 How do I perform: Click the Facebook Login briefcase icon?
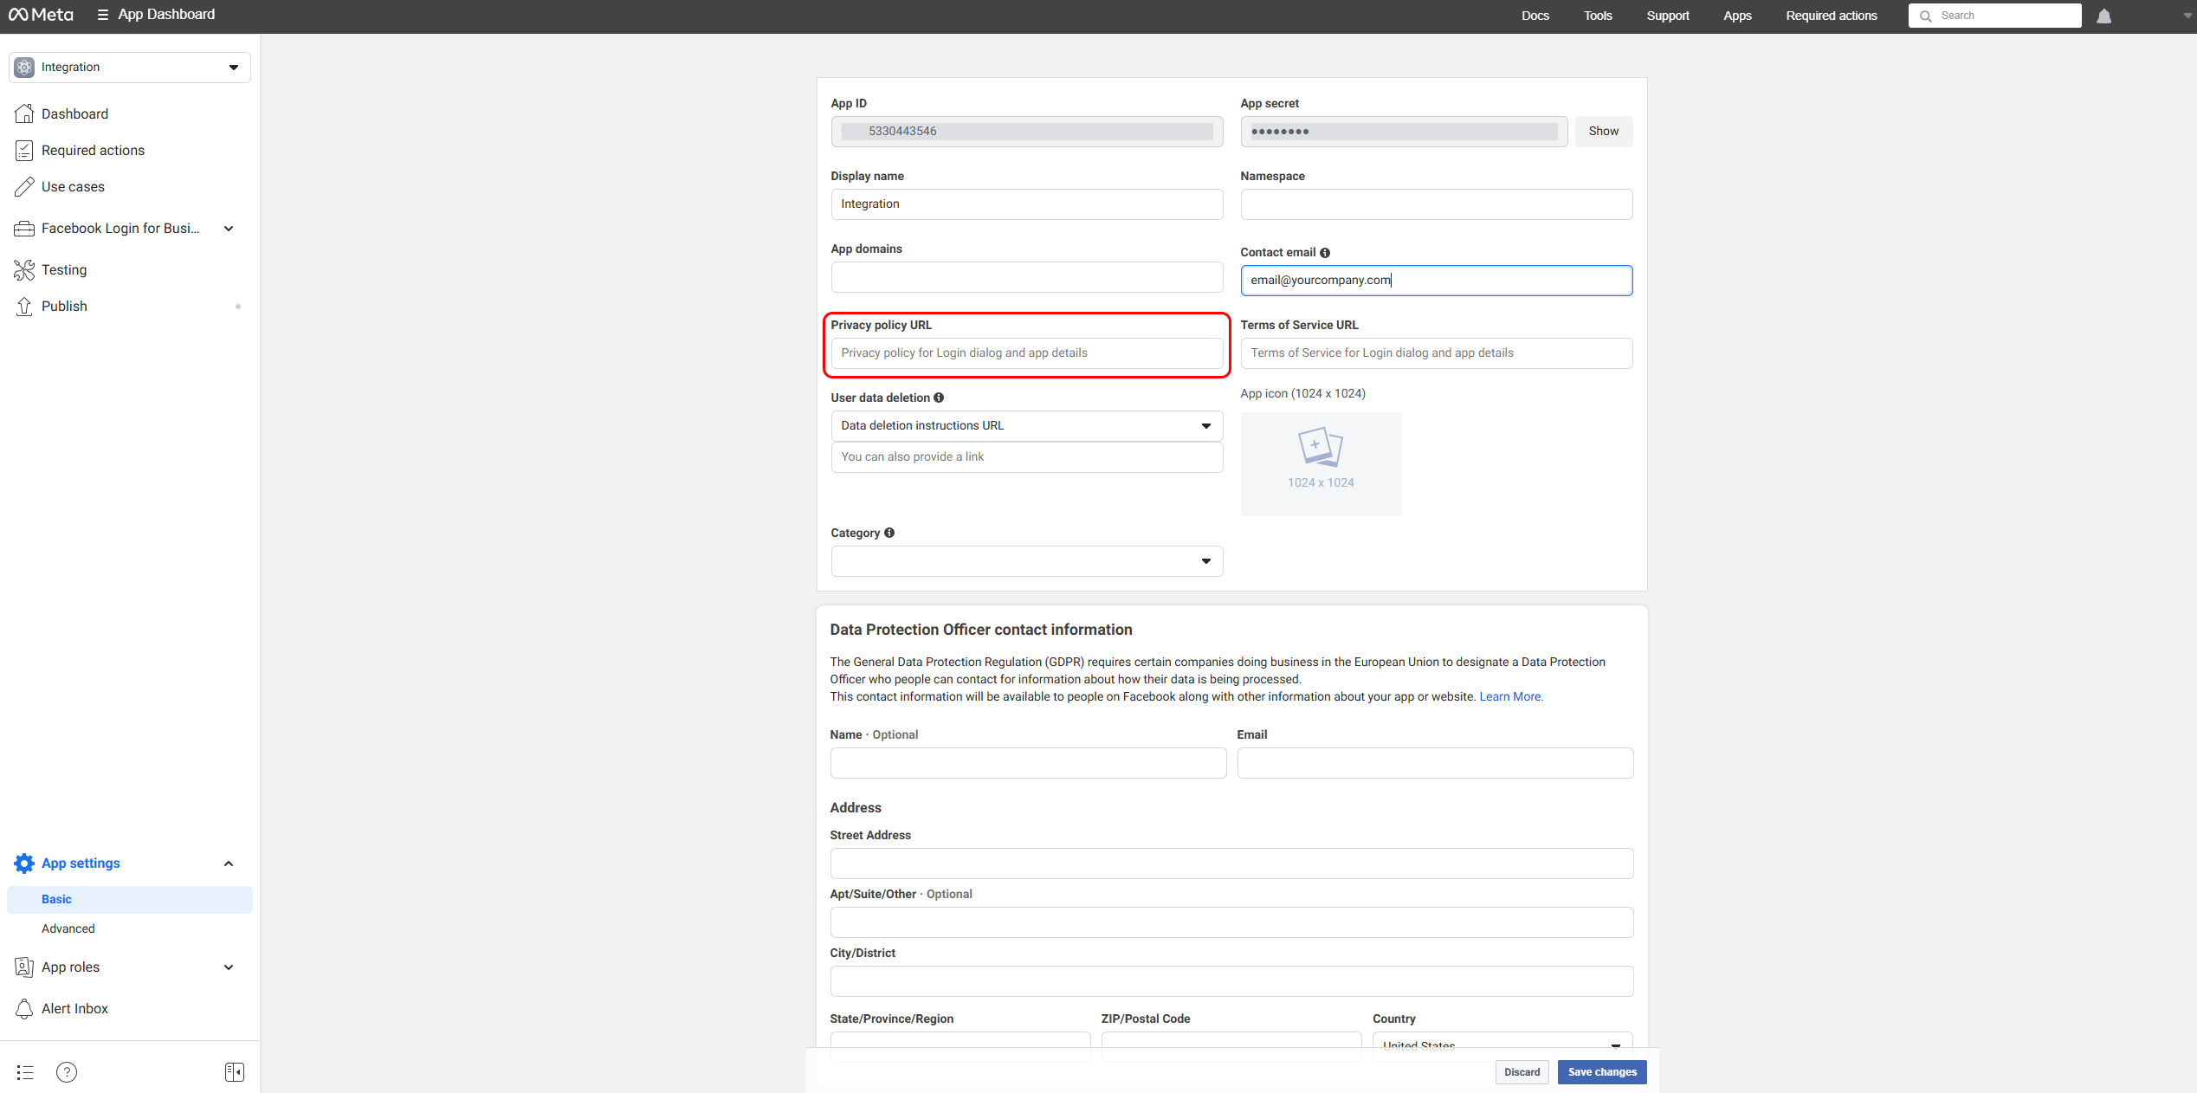pos(24,228)
